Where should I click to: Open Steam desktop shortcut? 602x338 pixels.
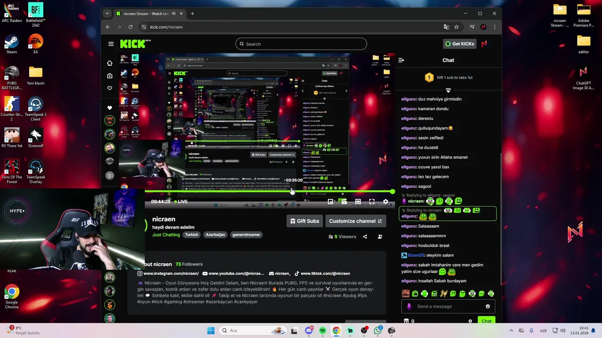tap(12, 45)
